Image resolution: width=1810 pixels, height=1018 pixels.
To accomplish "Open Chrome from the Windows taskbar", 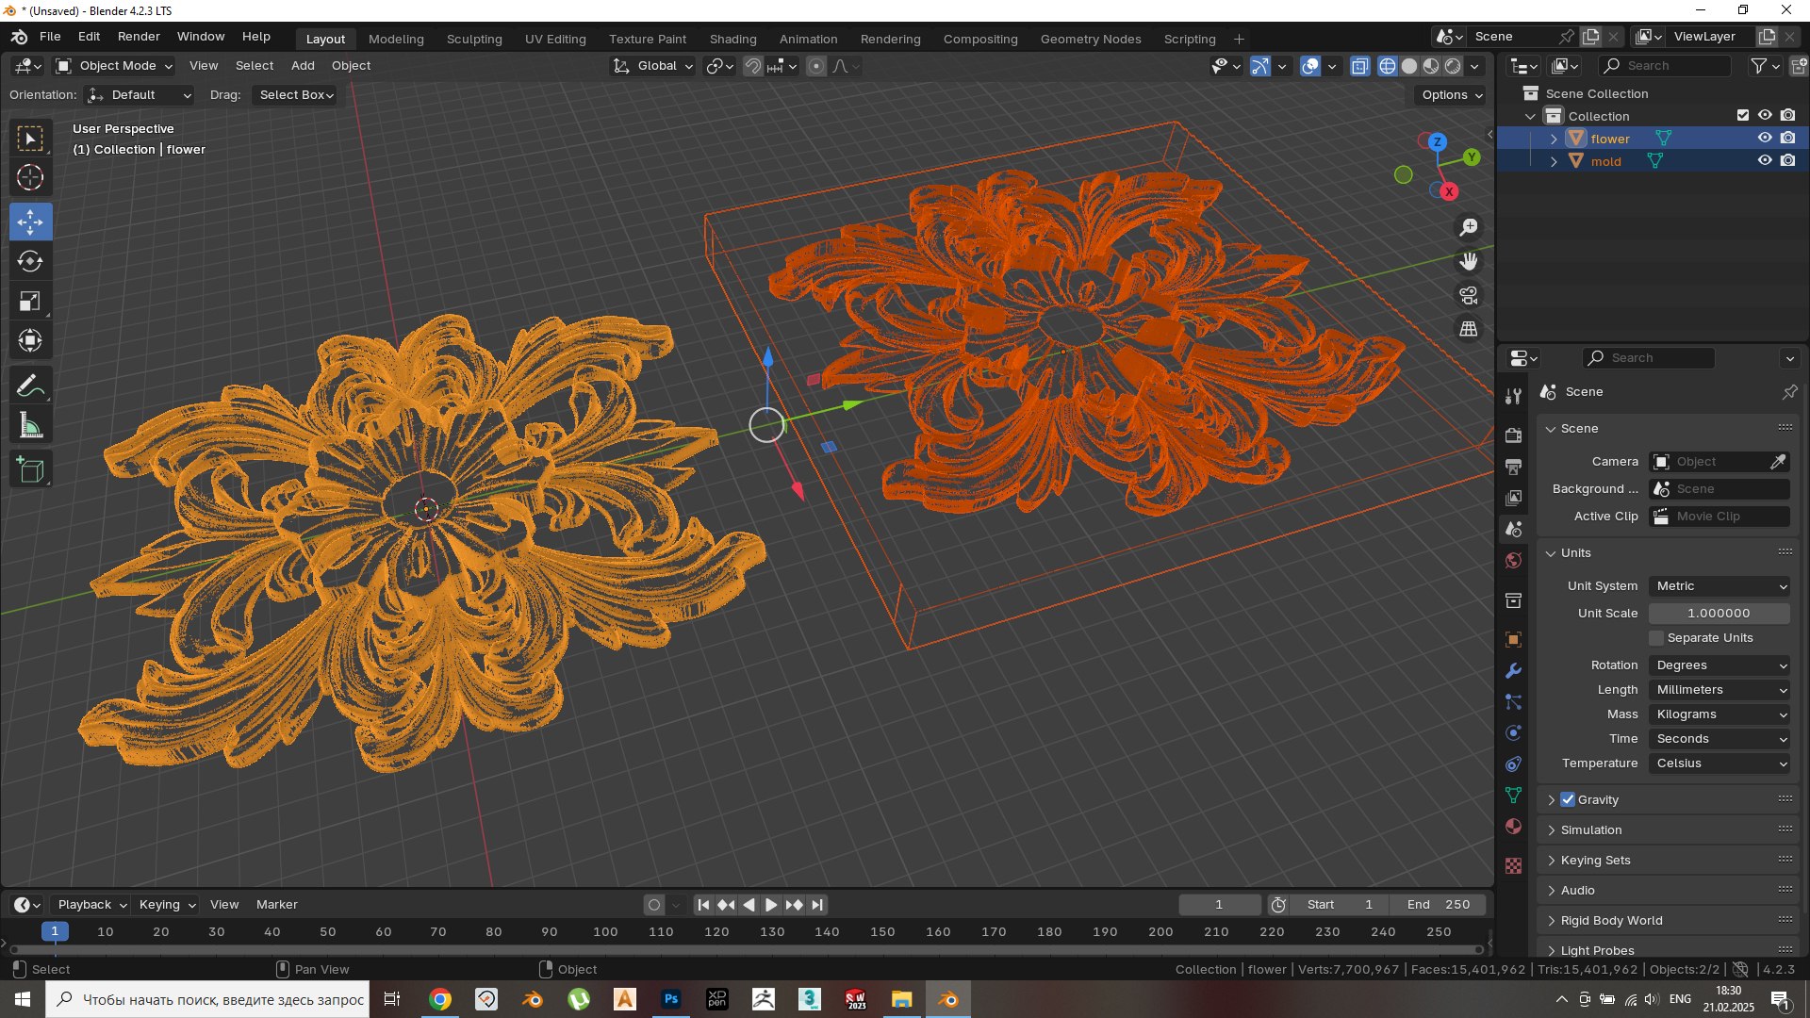I will [439, 999].
